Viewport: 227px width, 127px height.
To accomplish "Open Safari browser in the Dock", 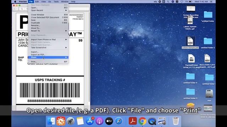I will click(x=119, y=121).
